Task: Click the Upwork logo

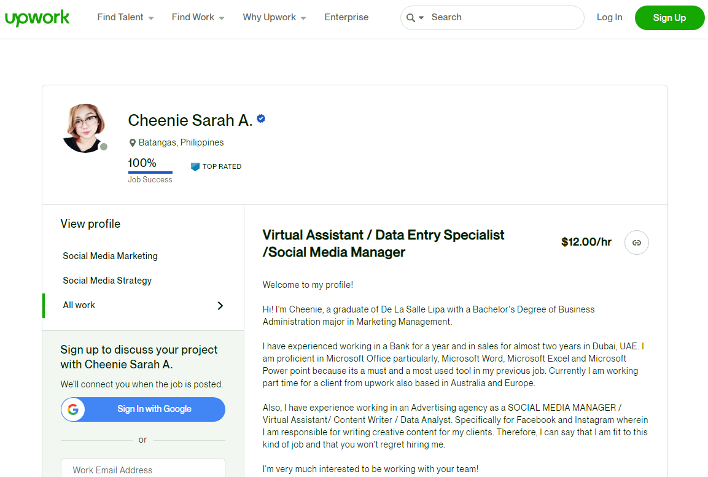Action: (x=37, y=18)
